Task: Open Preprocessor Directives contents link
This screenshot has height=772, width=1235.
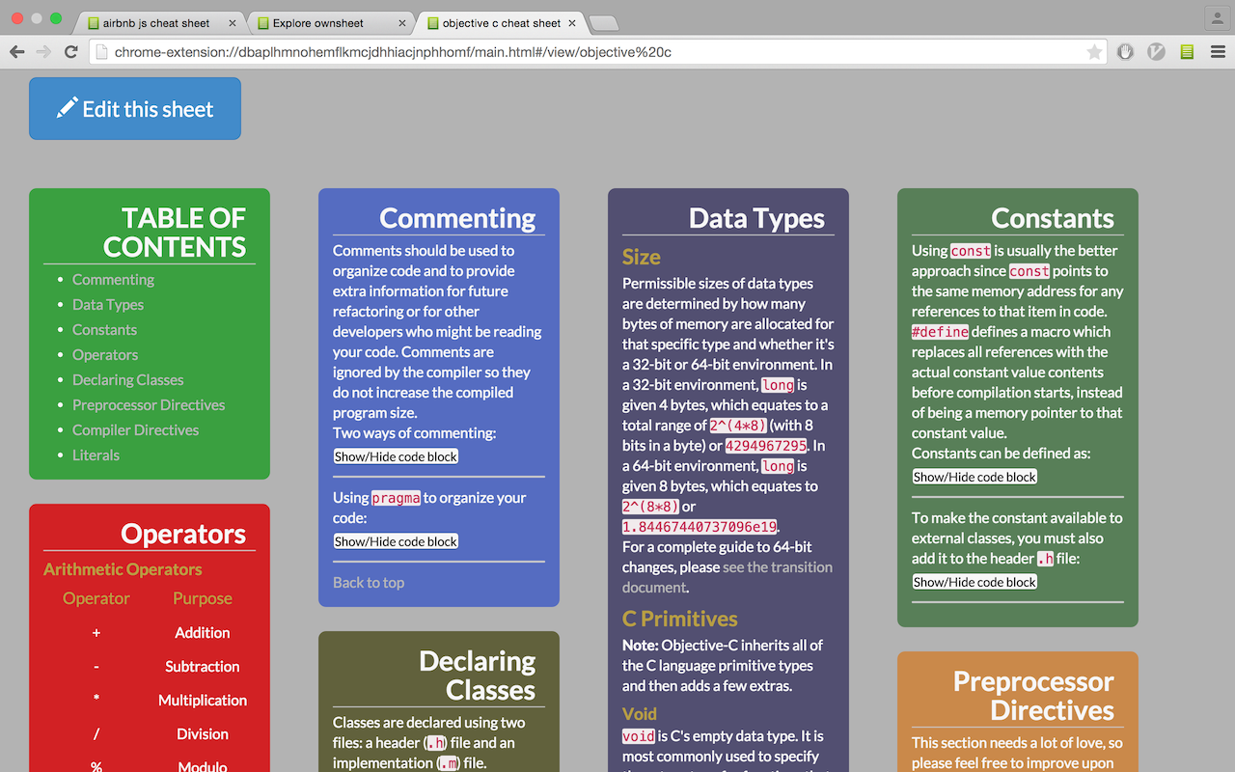Action: click(149, 405)
